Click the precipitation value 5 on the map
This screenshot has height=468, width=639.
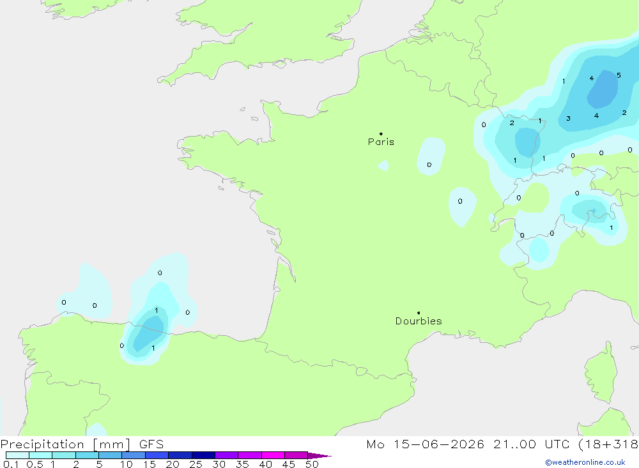pos(619,75)
